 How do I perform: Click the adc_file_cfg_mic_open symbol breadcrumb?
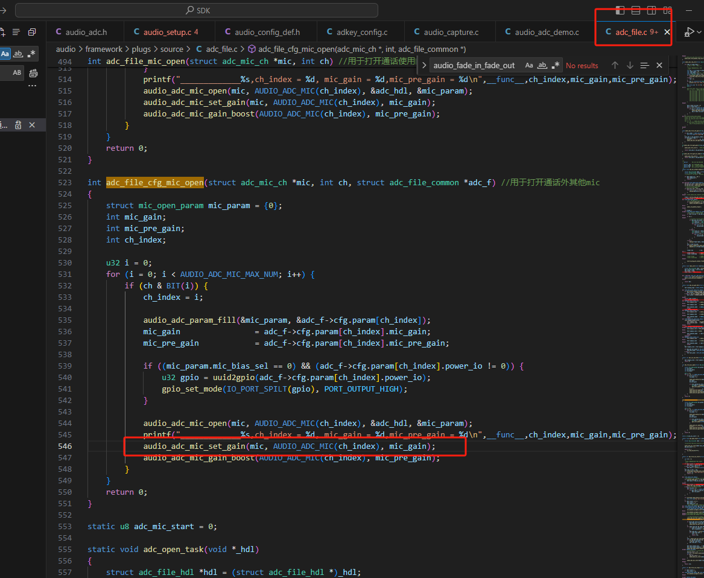coord(357,49)
